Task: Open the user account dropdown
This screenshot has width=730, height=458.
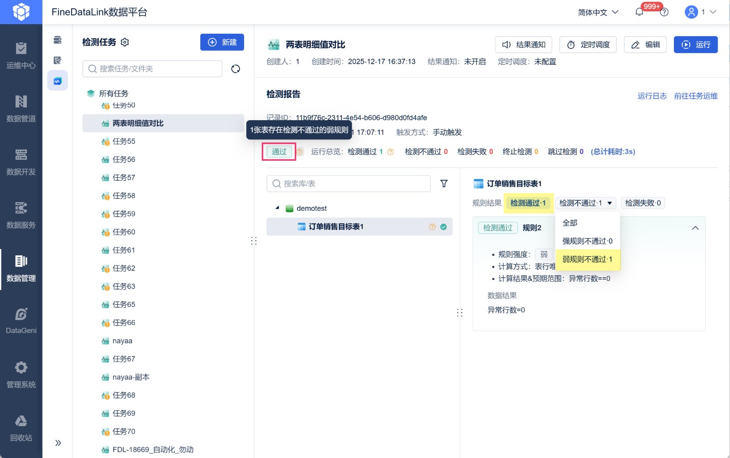Action: (700, 12)
